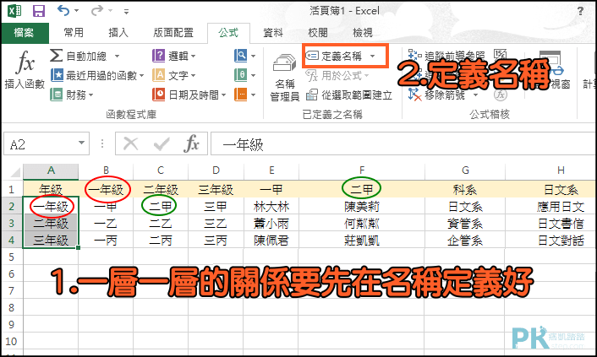Select cell E4 with 陳佩君
The width and height of the screenshot is (597, 357).
(x=271, y=241)
